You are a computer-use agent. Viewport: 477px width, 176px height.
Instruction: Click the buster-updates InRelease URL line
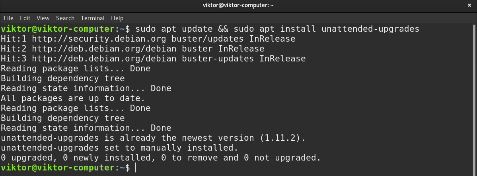tap(153, 58)
